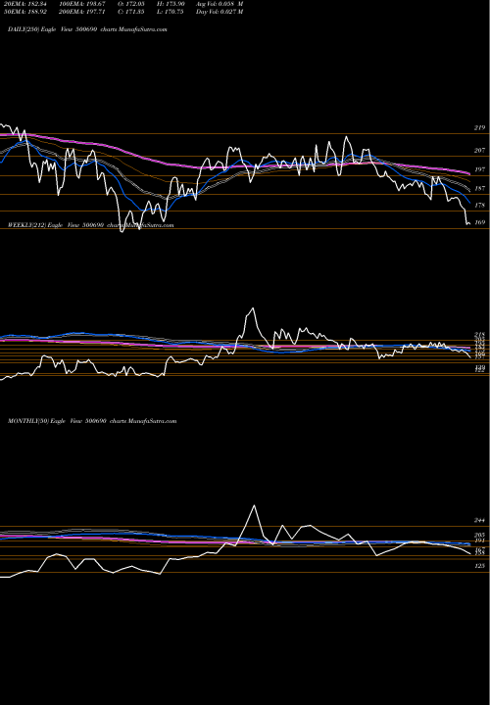Click the 197 price label on daily chart

pos(479,169)
